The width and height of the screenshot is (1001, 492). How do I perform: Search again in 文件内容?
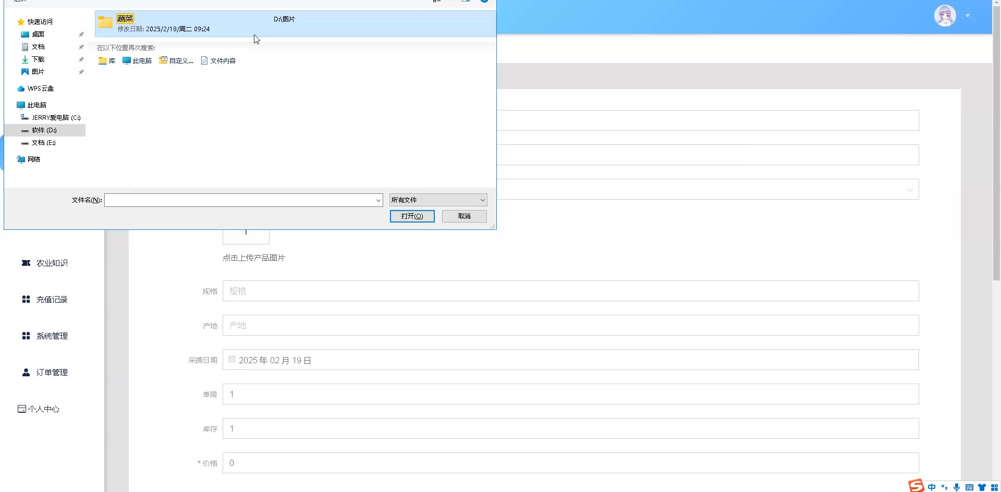click(218, 61)
